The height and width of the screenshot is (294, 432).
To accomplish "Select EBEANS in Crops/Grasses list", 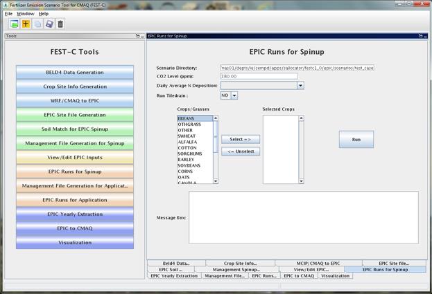I will [195, 118].
